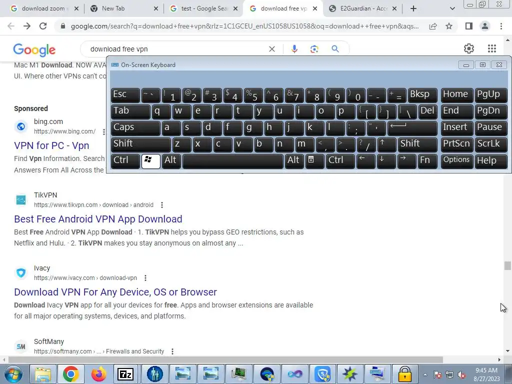Tap the up arrow key on keyboard
This screenshot has width=512, height=384.
(x=386, y=144)
